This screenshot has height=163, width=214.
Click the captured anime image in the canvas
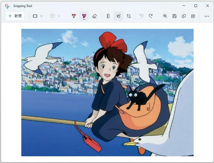107,92
